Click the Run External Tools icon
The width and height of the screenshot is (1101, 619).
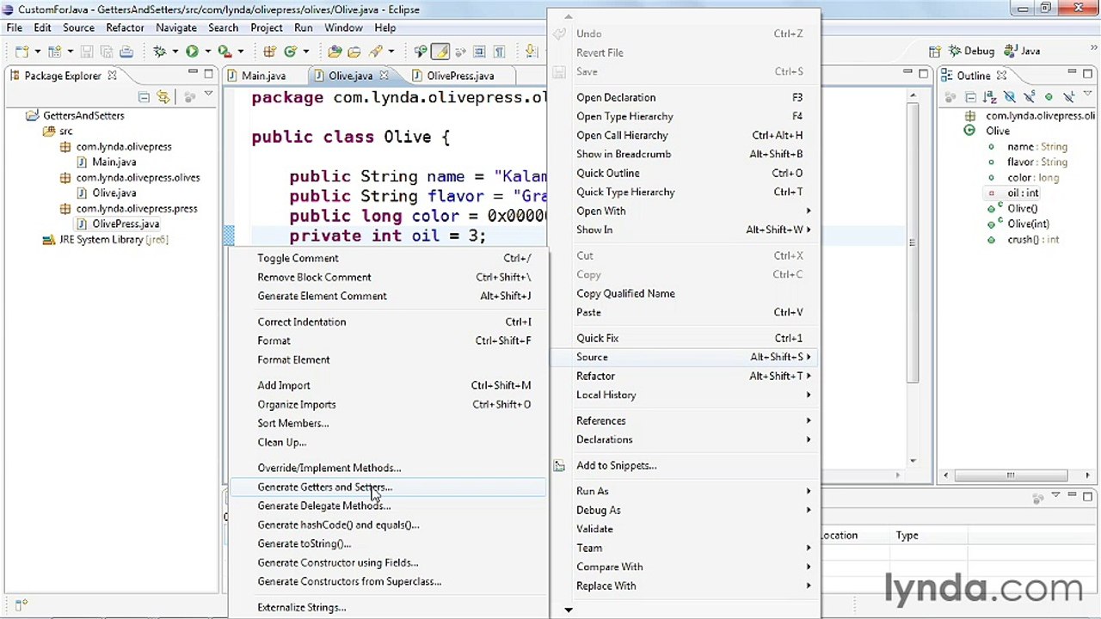click(x=225, y=52)
